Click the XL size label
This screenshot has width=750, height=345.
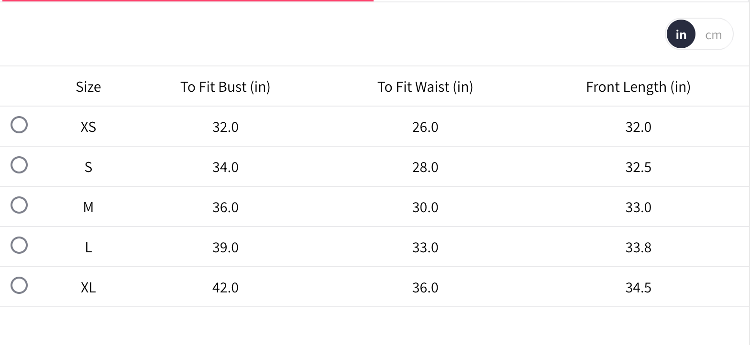(x=88, y=288)
